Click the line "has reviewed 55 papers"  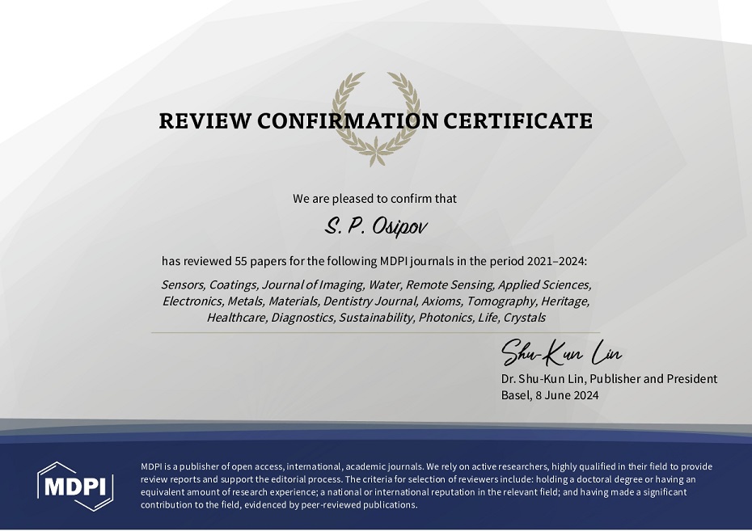pyautogui.click(x=374, y=261)
